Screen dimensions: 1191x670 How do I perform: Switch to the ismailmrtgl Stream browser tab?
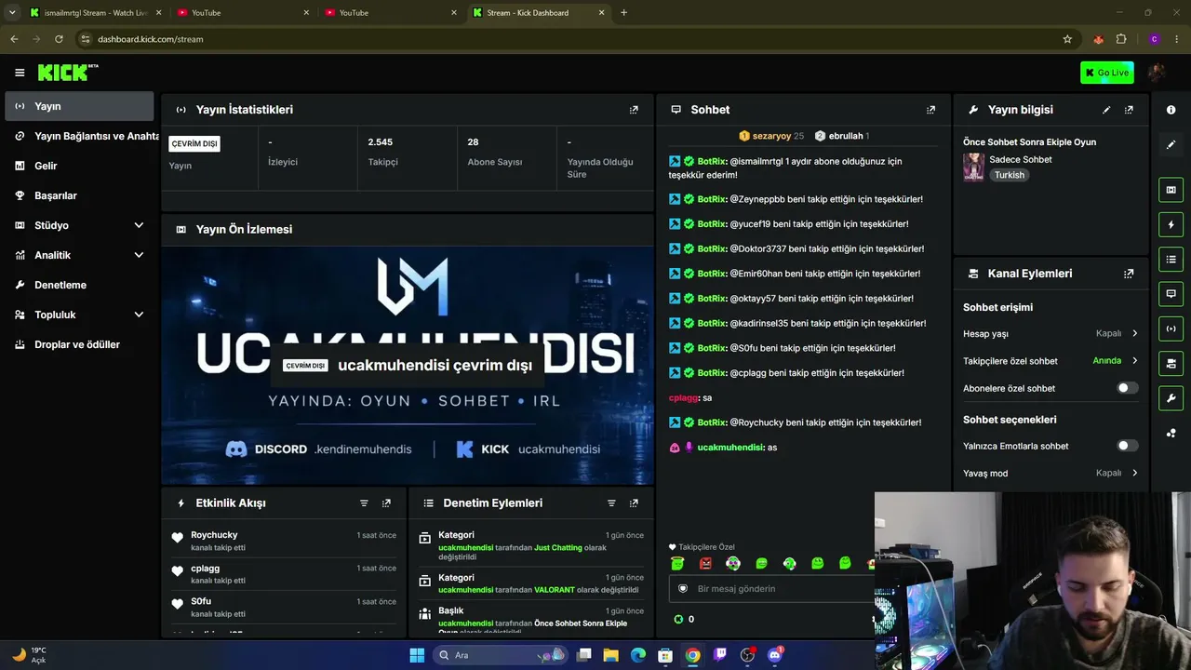(95, 13)
